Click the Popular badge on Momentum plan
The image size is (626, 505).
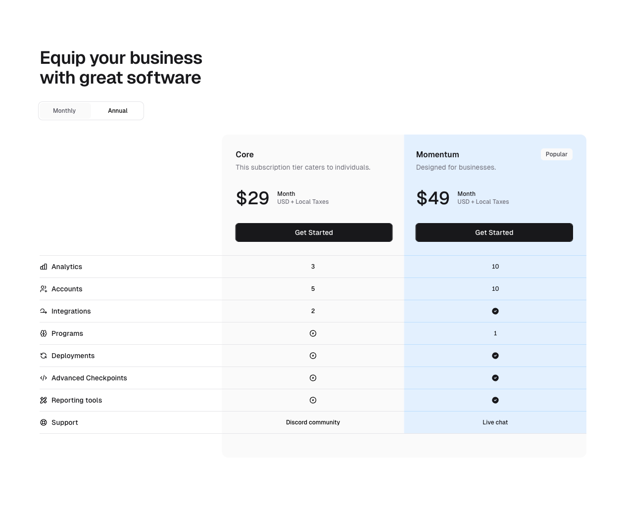pyautogui.click(x=556, y=154)
